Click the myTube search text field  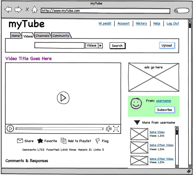tap(60, 45)
